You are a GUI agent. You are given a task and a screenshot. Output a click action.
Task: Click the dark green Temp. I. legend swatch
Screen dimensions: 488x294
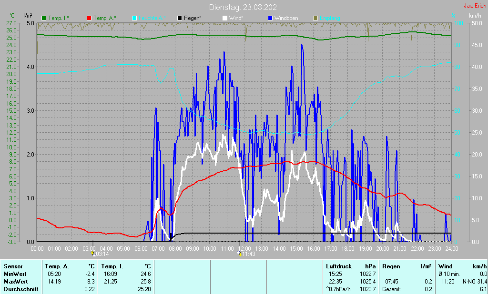pos(44,19)
